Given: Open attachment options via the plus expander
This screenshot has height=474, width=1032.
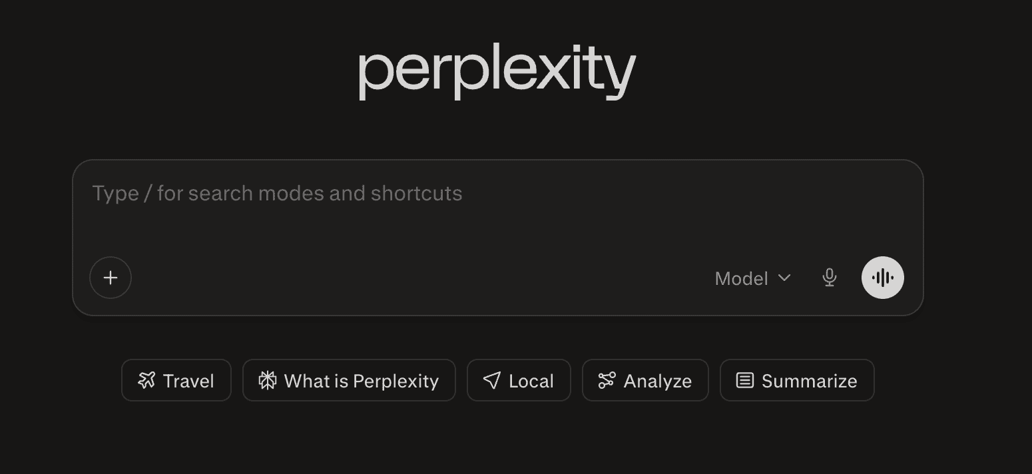Looking at the screenshot, I should click(x=111, y=278).
